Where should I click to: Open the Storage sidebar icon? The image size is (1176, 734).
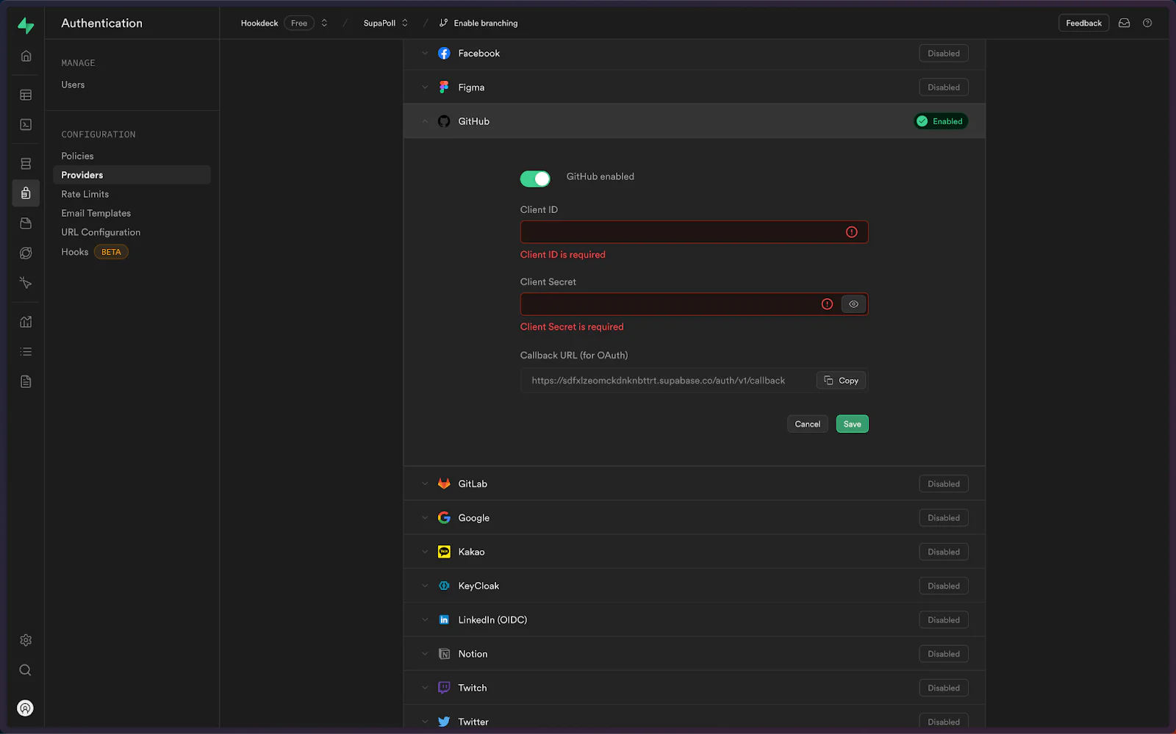[26, 223]
